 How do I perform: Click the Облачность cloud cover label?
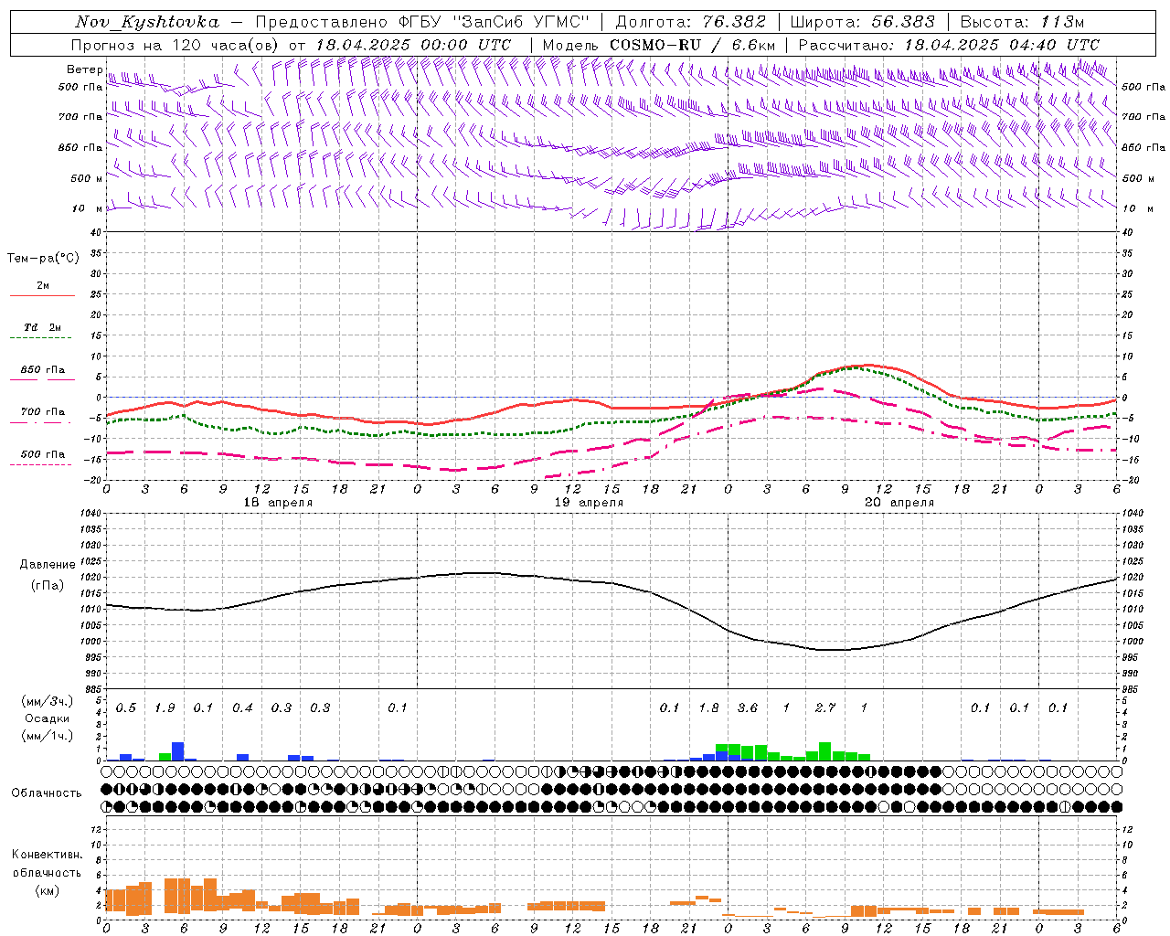(x=47, y=792)
